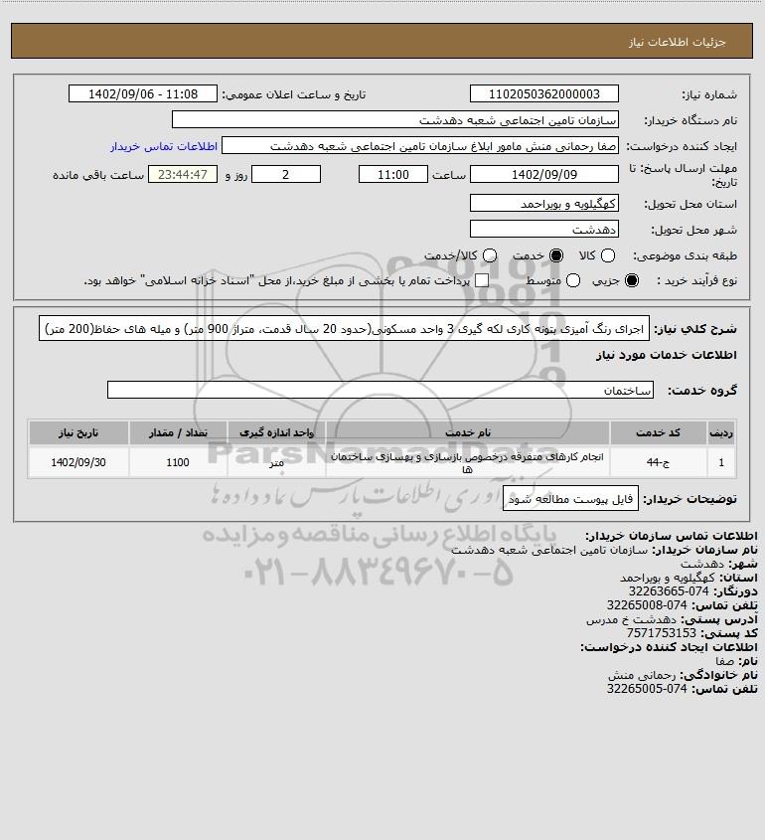765x840 pixels.
Task: Click the شماره نیاز field 1102050362000003
Action: [543, 93]
